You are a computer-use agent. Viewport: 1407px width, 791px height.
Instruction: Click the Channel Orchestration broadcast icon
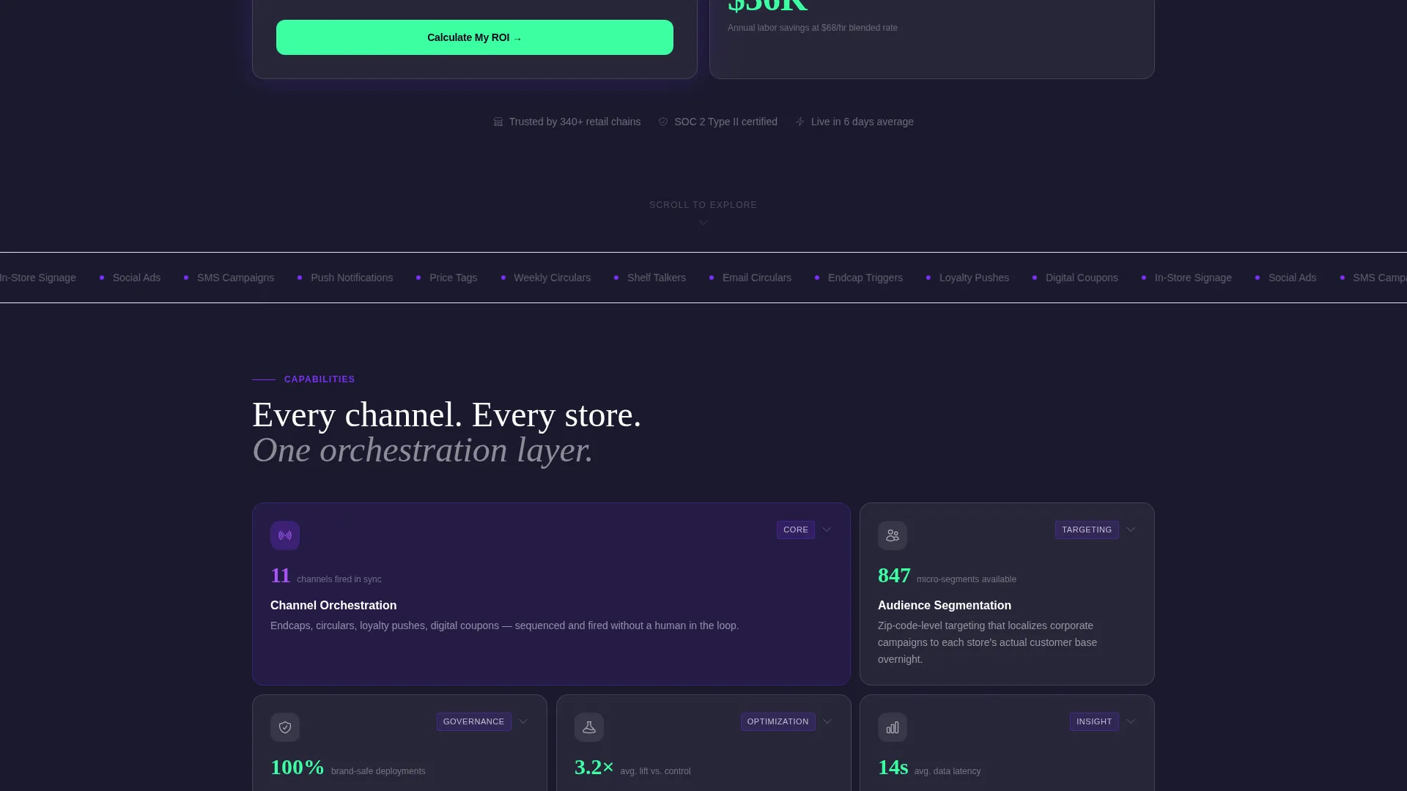click(285, 535)
